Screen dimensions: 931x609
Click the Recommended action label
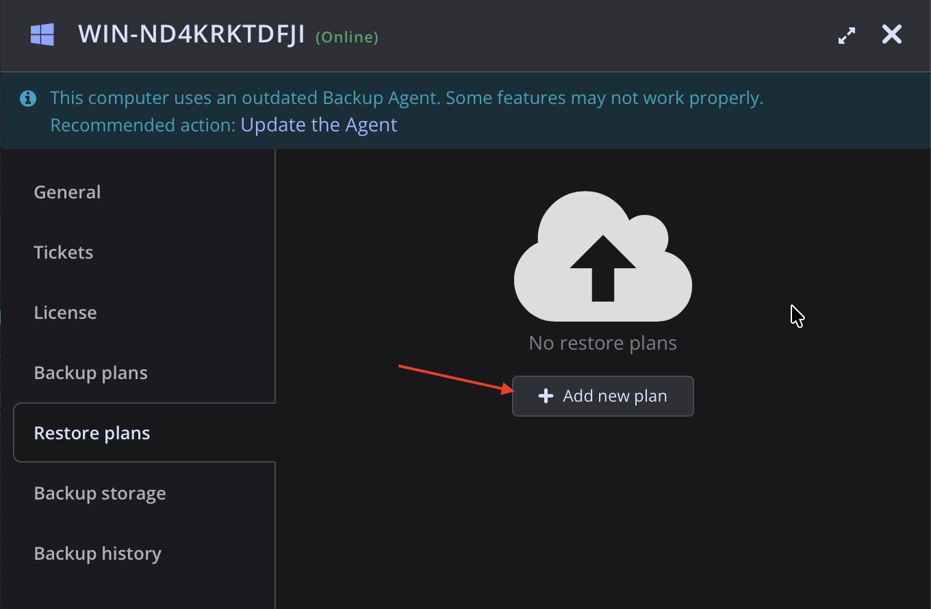(x=143, y=125)
